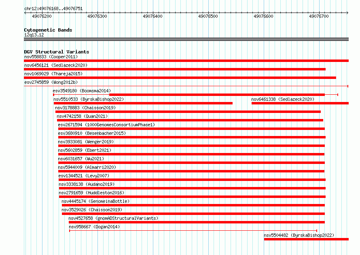This screenshot has height=255, width=360.
Task: Select the red bar under nsv5510533
Action: [143, 103]
